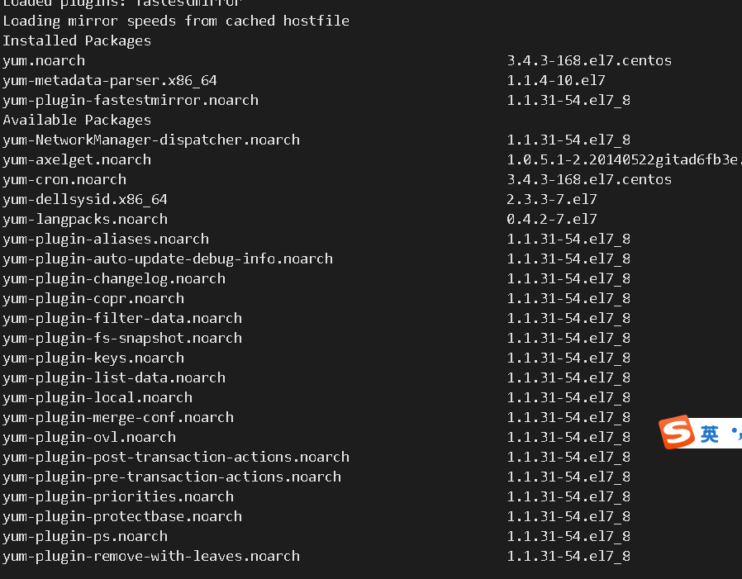The height and width of the screenshot is (579, 742).
Task: Select the yum-metadata-parser.x86_64 package name
Action: [x=110, y=80]
